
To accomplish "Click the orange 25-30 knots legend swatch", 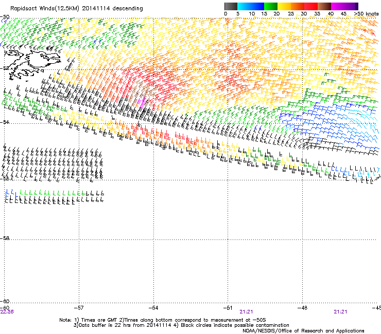I will click(298, 6).
